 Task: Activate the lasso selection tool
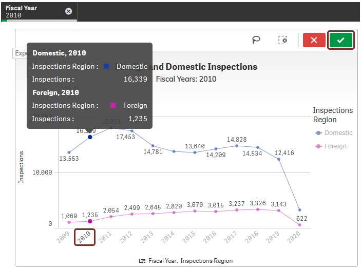pyautogui.click(x=256, y=40)
